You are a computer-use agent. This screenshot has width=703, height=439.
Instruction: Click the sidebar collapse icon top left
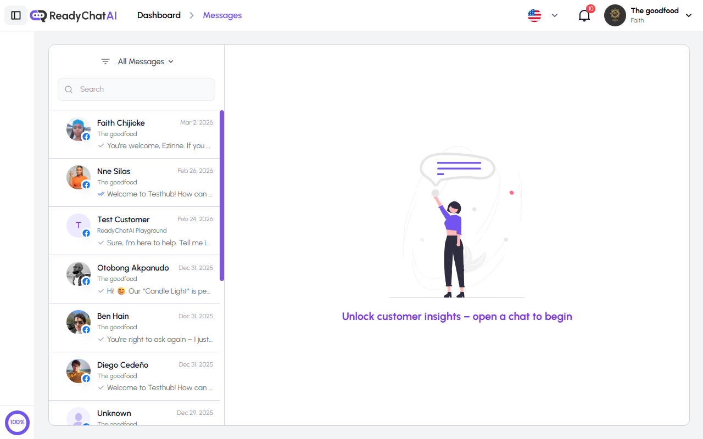tap(15, 15)
